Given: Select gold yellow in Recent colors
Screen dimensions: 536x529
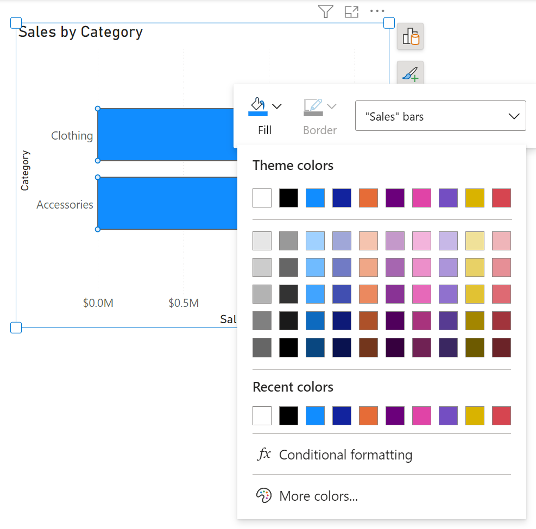Looking at the screenshot, I should (475, 415).
